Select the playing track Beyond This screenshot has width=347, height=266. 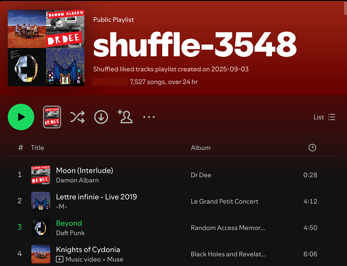(69, 223)
